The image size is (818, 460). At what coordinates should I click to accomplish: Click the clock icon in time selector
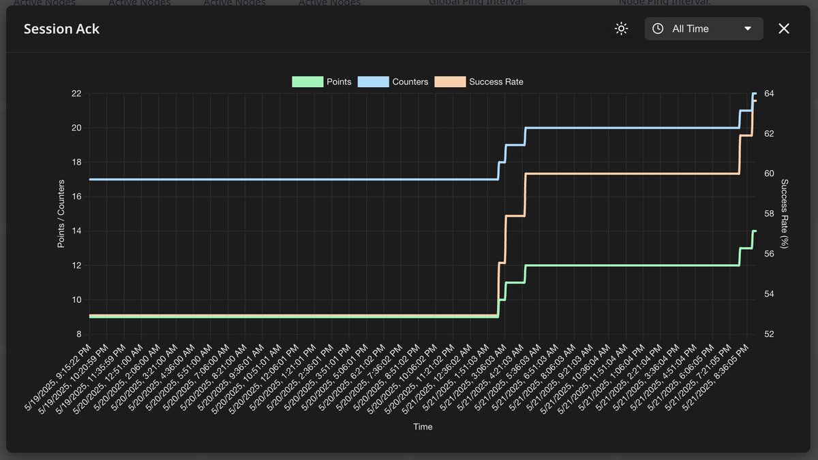(x=658, y=29)
